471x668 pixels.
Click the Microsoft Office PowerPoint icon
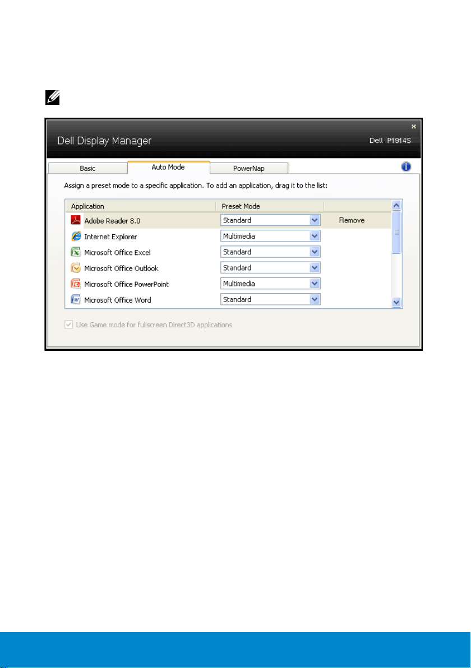(76, 284)
